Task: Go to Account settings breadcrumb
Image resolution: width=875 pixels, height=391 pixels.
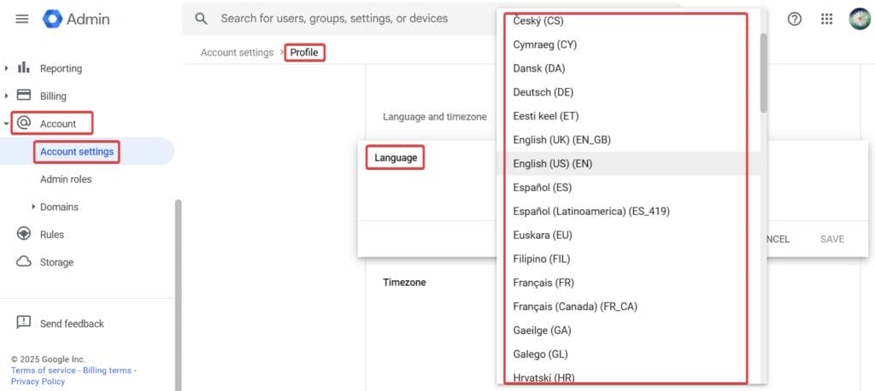Action: click(x=238, y=52)
